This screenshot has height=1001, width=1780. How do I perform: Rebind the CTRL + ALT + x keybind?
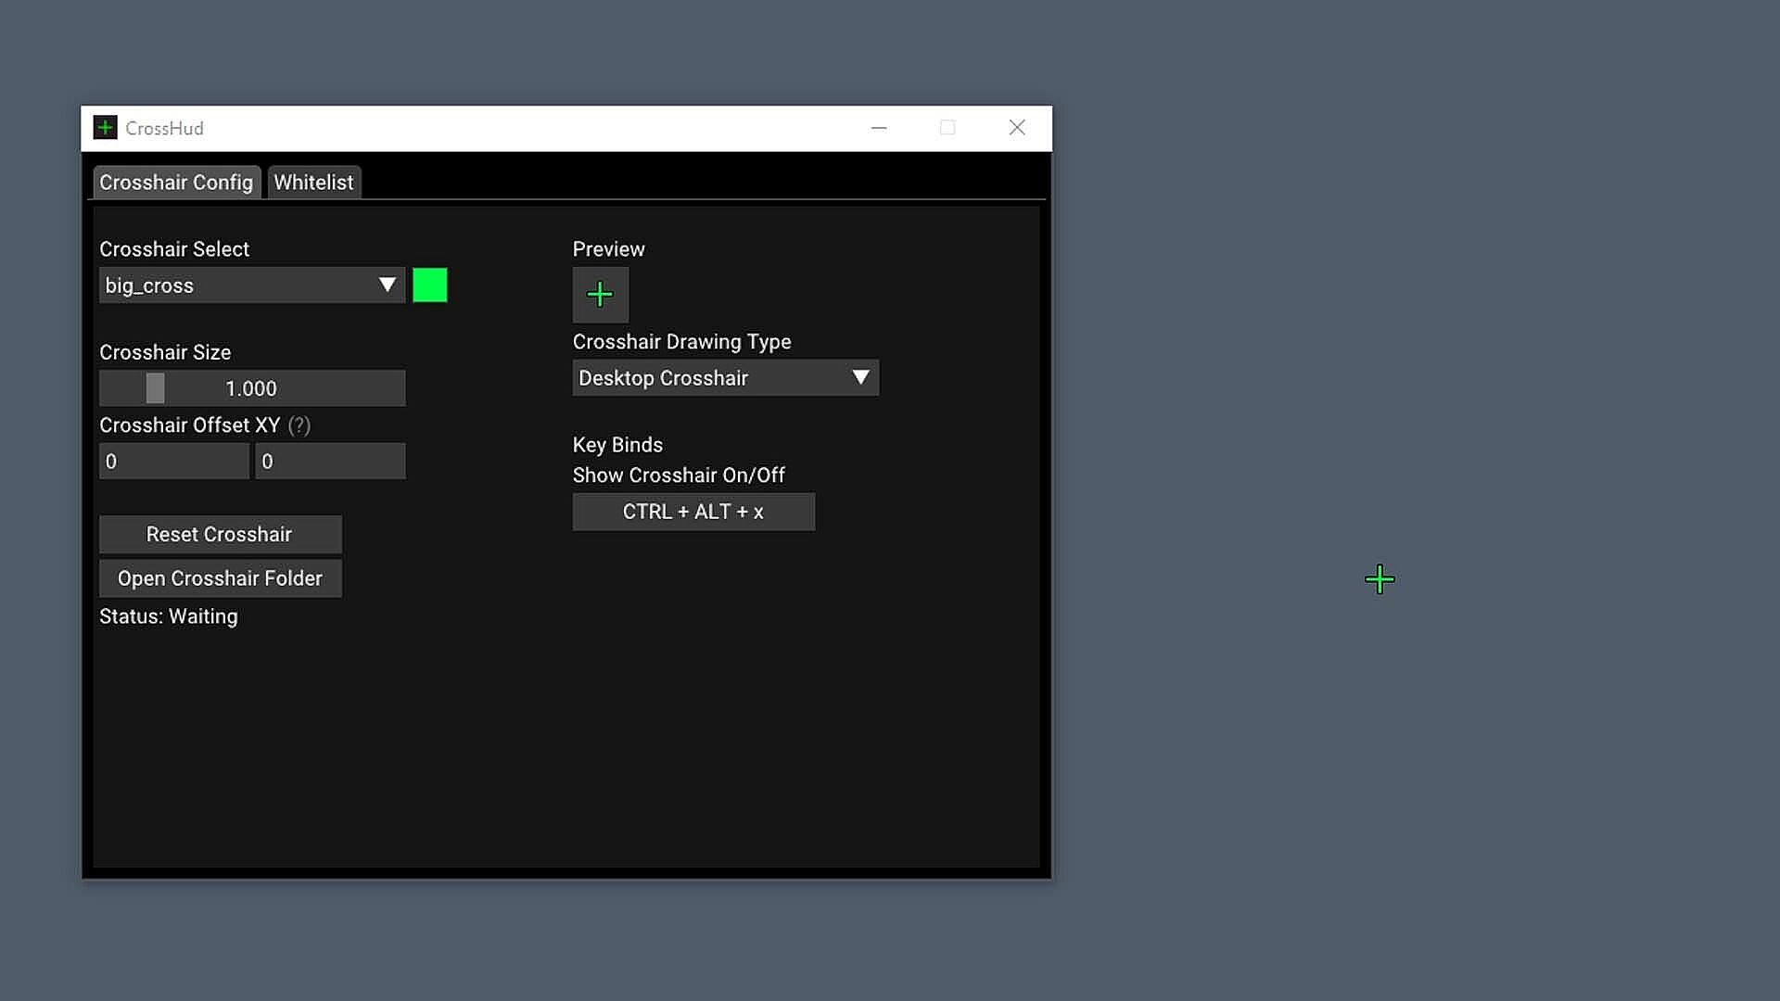point(693,512)
